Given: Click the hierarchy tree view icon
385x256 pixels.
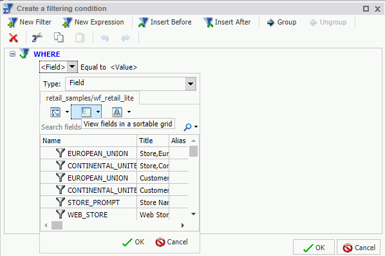Looking at the screenshot, I should [117, 112].
